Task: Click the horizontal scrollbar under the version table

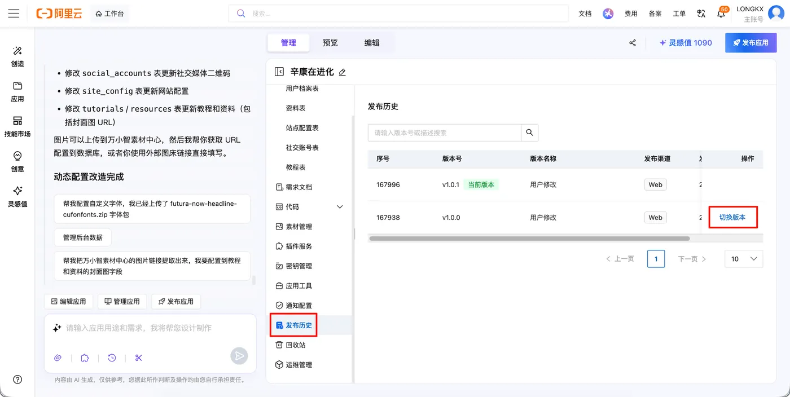Action: point(529,239)
